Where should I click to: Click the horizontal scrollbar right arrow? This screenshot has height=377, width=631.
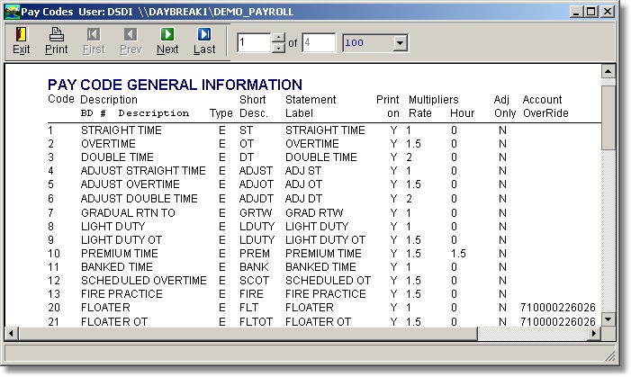592,334
